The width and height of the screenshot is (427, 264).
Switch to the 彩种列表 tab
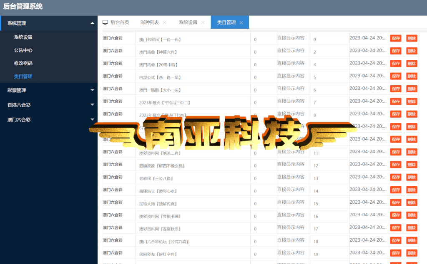pyautogui.click(x=150, y=22)
